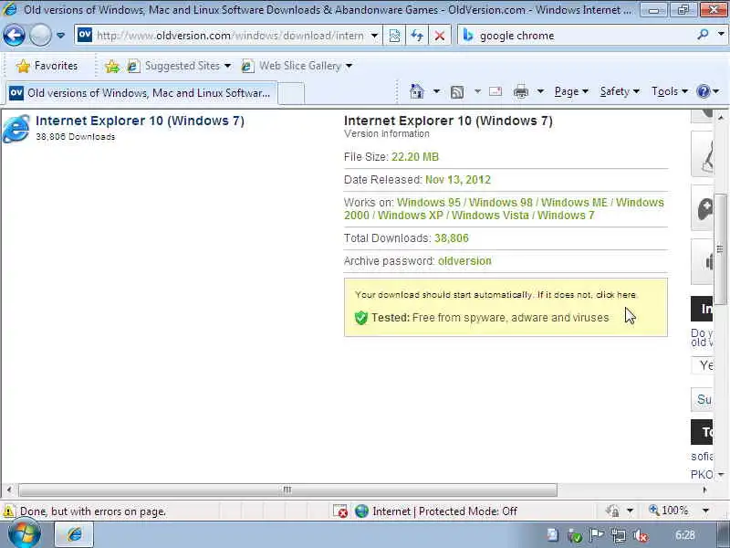Click the taskbar clock showing 6:28
Screen dimensions: 730x548
tap(685, 535)
